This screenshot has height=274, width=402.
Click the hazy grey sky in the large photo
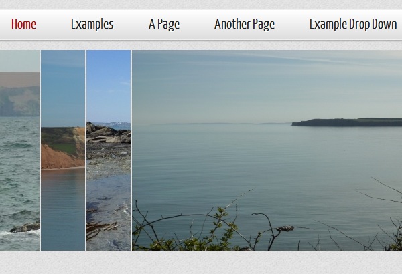[x=267, y=86]
